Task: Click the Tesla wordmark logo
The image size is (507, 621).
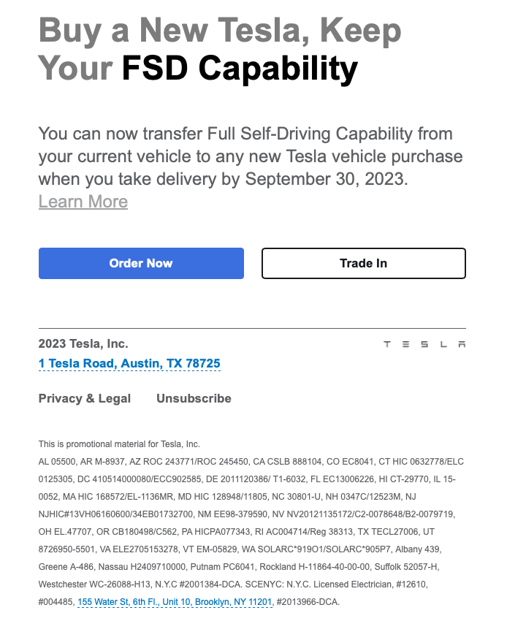Action: [x=424, y=343]
